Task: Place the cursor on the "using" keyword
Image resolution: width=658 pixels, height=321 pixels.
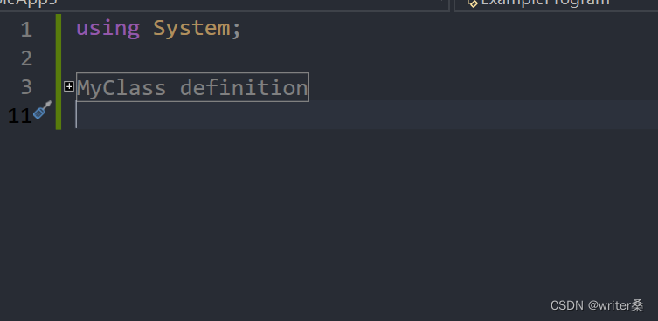Action: [x=107, y=29]
